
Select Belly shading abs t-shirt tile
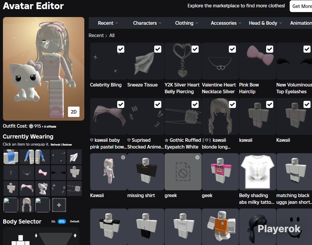pos(257,172)
